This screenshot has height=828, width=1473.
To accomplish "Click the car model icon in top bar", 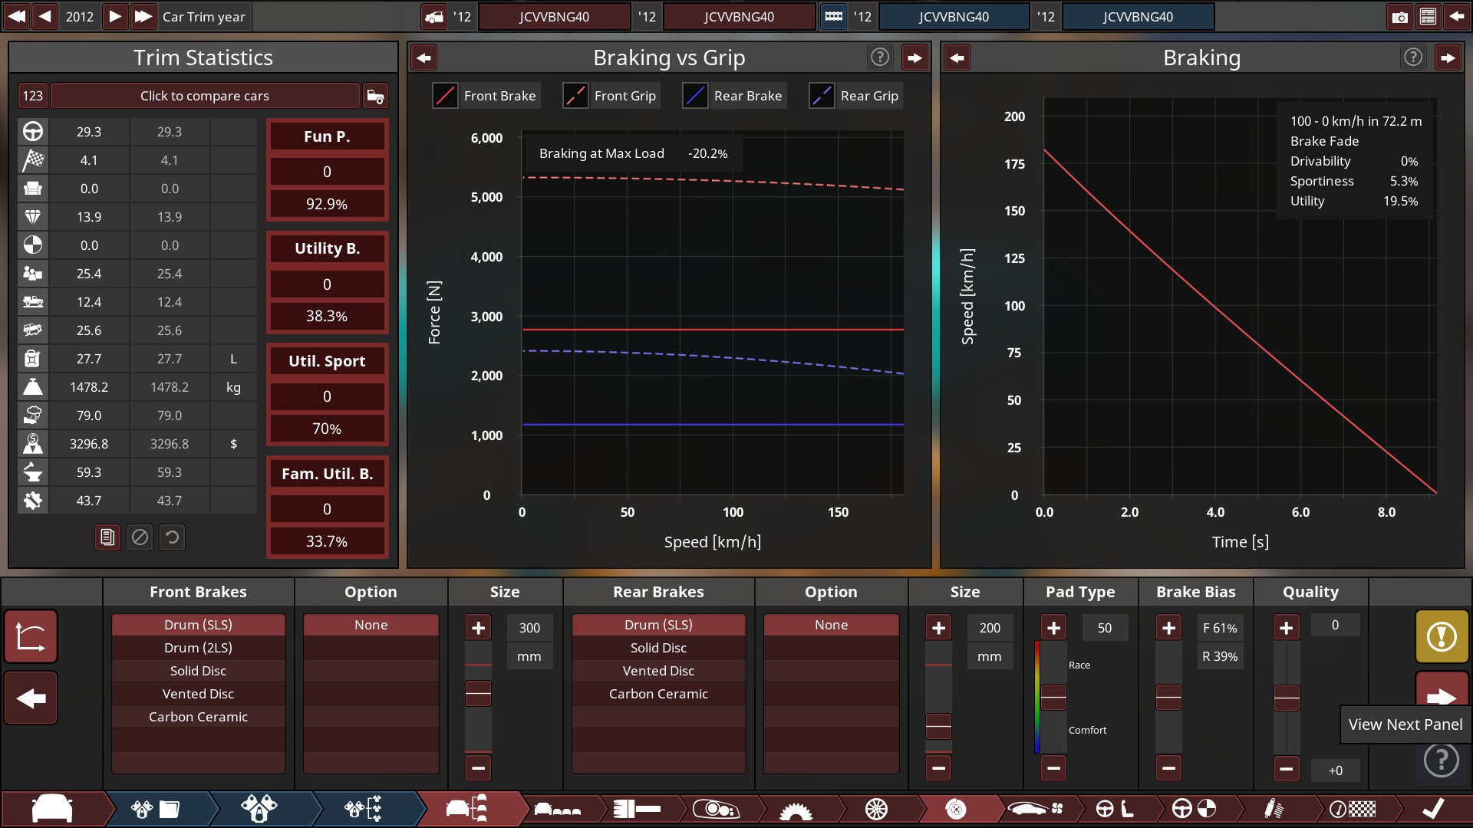I will pos(434,16).
